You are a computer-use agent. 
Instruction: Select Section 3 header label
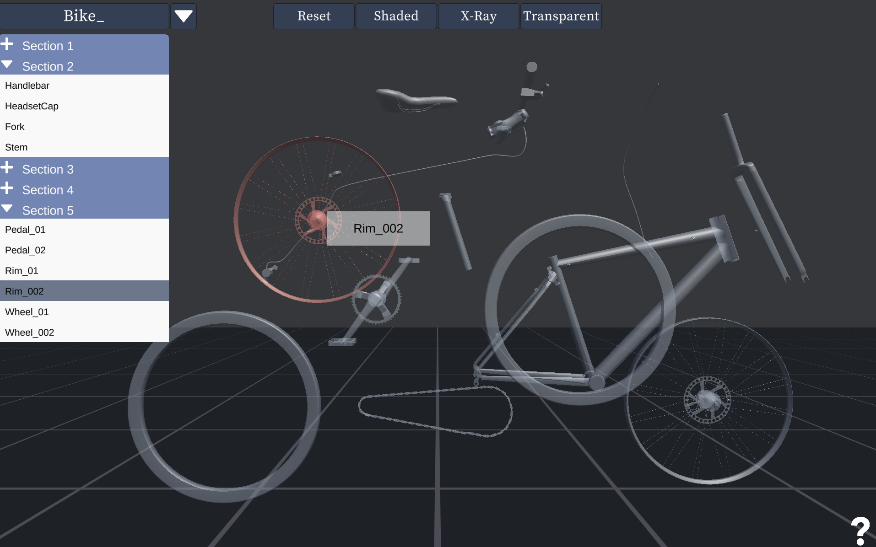[48, 170]
